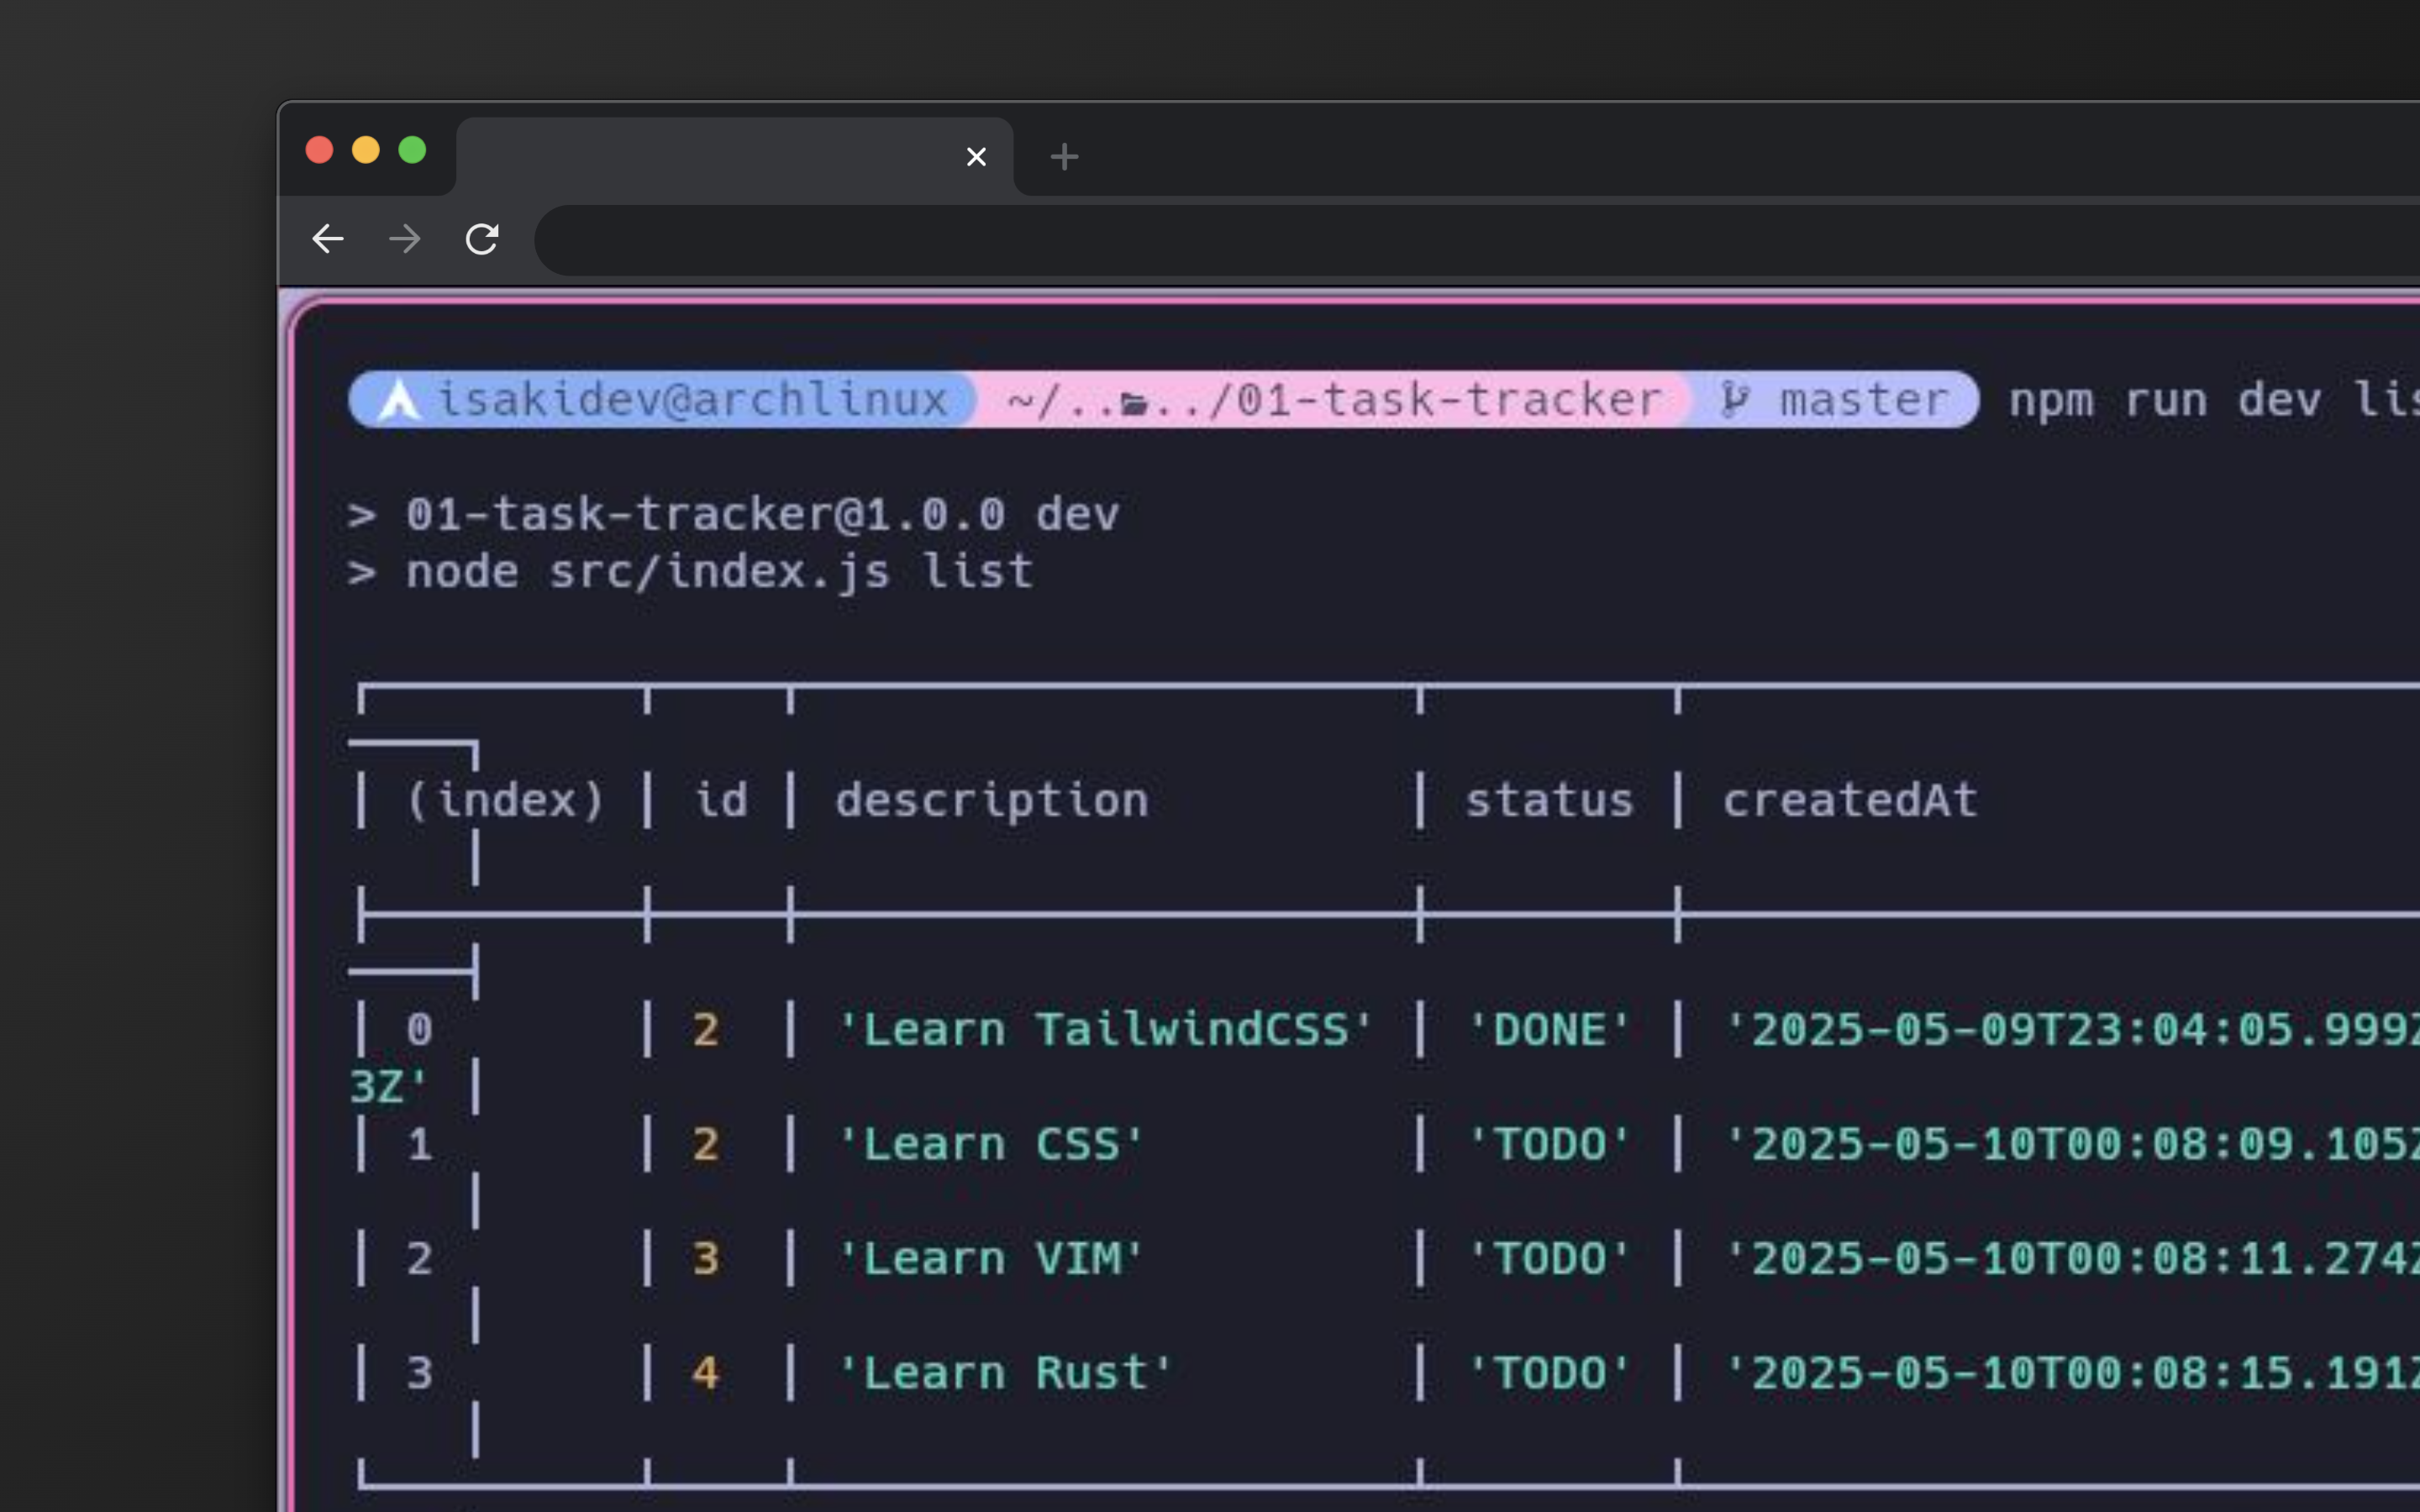
Task: Click the Arch Linux logo in prompt
Action: pos(399,400)
